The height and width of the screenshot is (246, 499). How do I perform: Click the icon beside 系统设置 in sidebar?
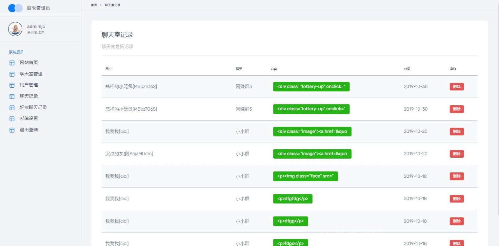pos(12,119)
